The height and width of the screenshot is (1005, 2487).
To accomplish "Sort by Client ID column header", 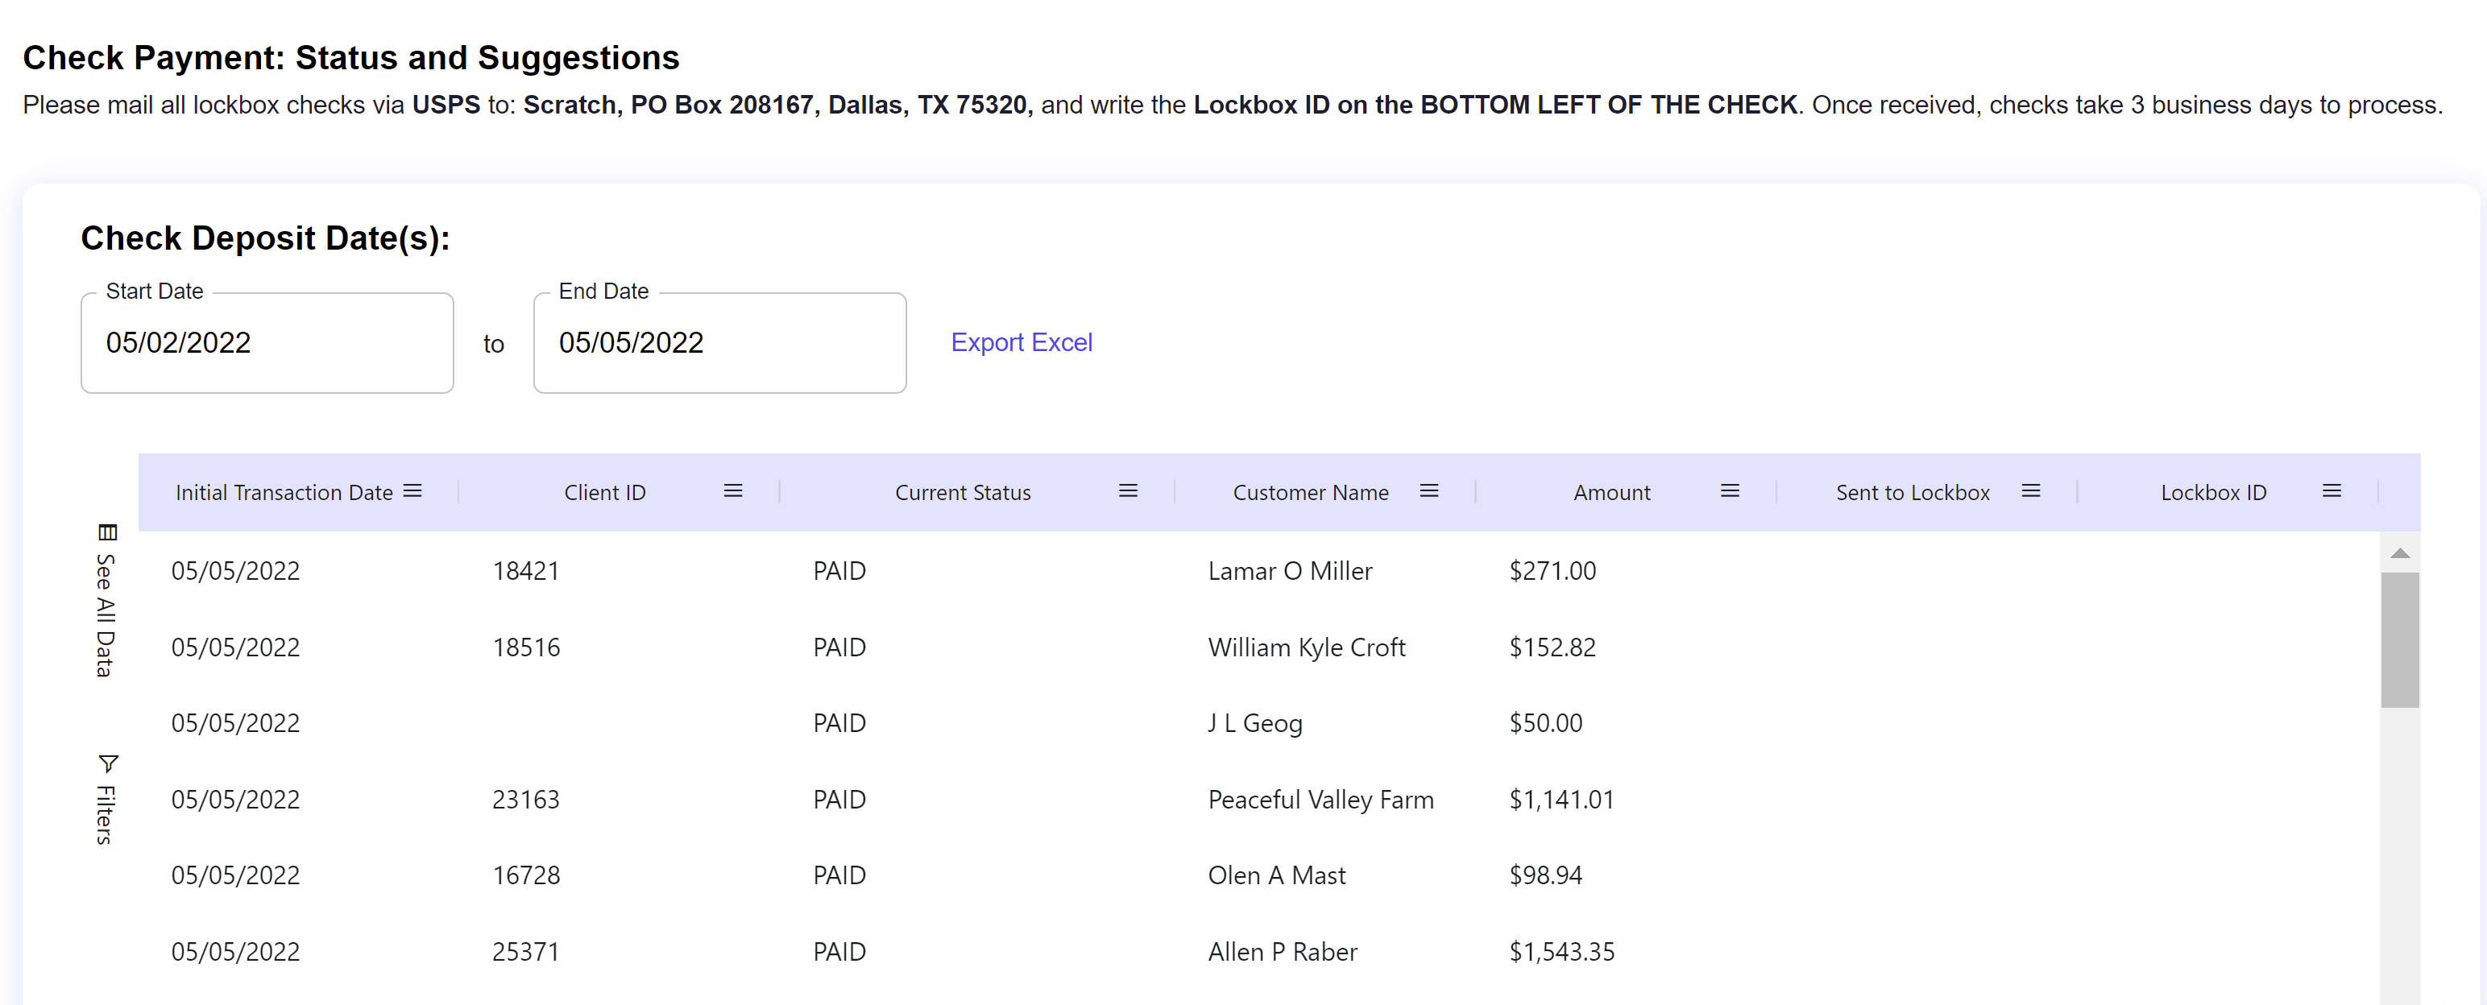I will 604,492.
